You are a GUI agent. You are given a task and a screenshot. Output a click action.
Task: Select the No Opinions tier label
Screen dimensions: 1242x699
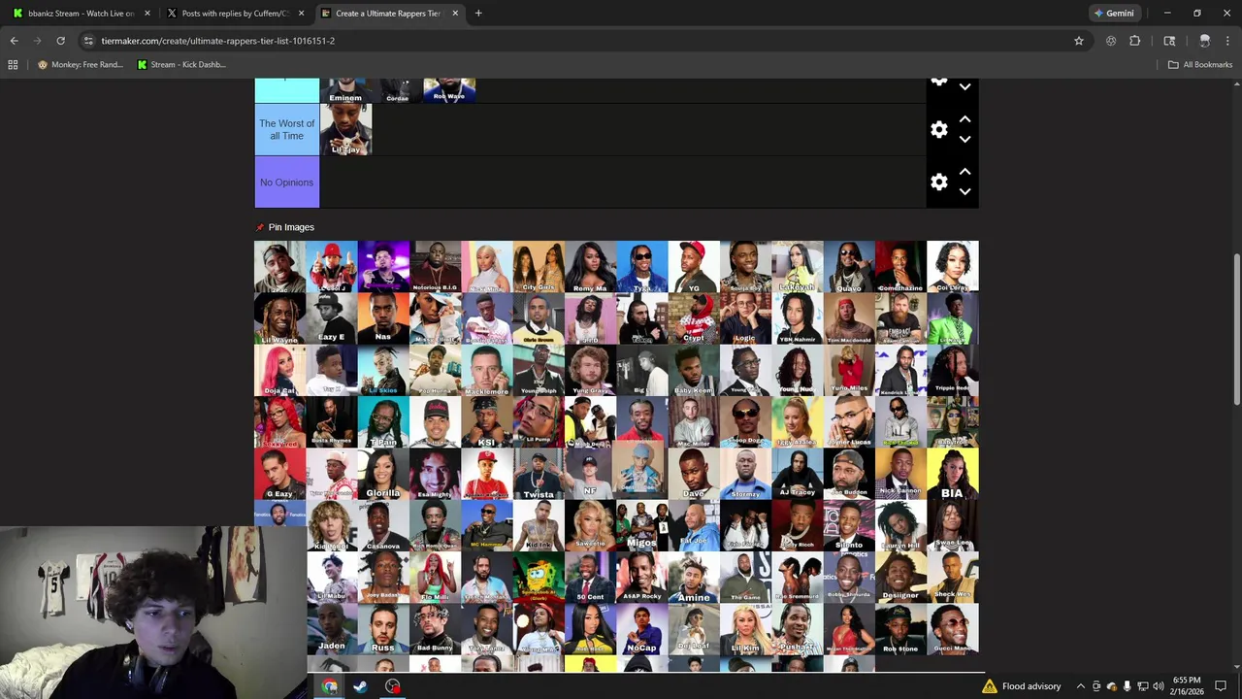tap(286, 182)
